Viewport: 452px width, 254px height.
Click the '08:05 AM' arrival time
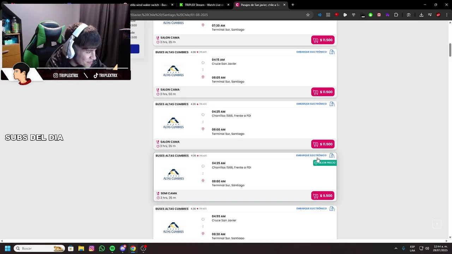219,78
